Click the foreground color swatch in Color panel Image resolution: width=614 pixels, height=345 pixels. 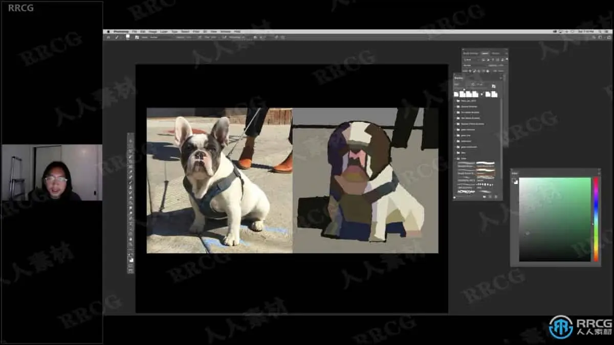coord(513,180)
